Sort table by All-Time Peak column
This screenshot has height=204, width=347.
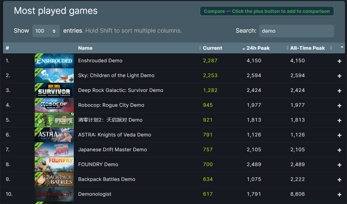click(307, 48)
